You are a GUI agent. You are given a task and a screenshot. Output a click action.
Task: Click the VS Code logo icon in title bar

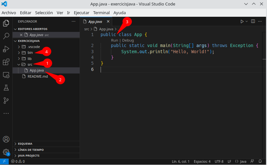[x=4, y=4]
